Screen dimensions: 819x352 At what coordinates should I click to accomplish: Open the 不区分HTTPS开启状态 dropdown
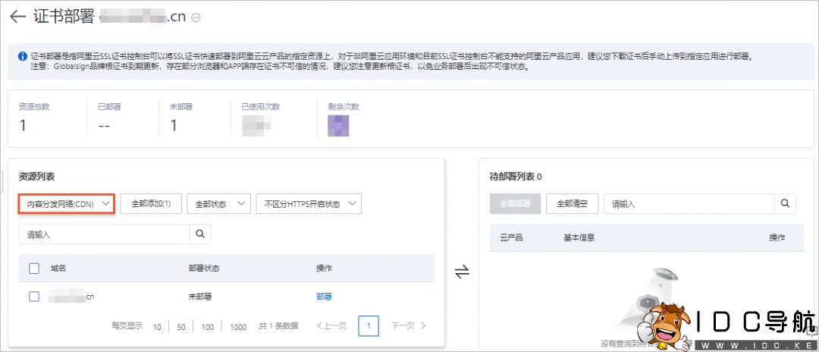pyautogui.click(x=309, y=204)
